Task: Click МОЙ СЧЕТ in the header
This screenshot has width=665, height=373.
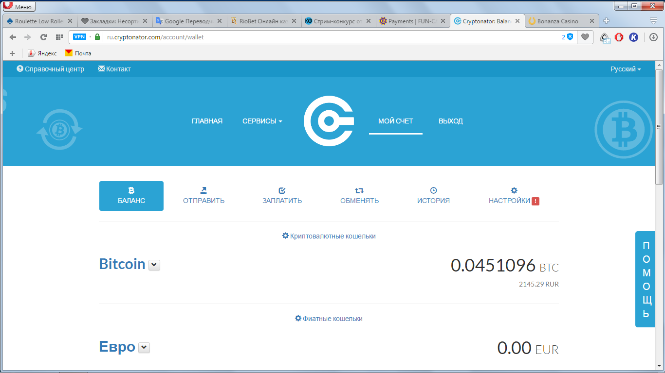Action: coord(396,121)
